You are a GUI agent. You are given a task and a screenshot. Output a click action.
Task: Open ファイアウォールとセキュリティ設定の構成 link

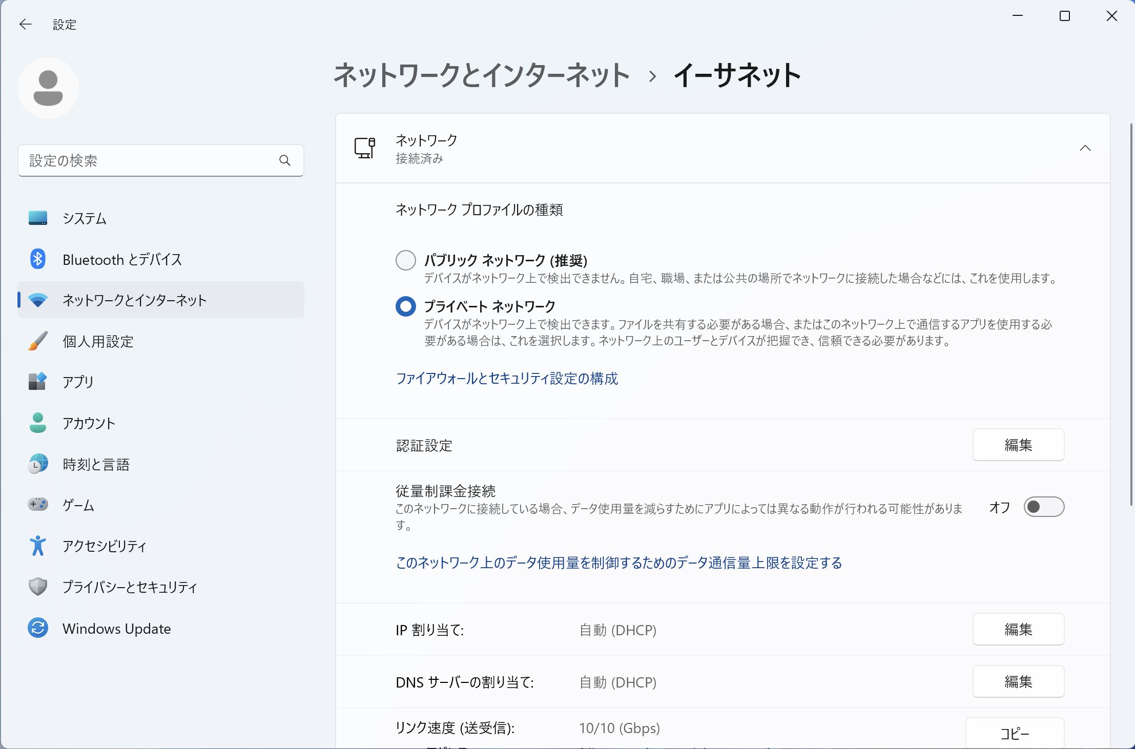pyautogui.click(x=507, y=379)
